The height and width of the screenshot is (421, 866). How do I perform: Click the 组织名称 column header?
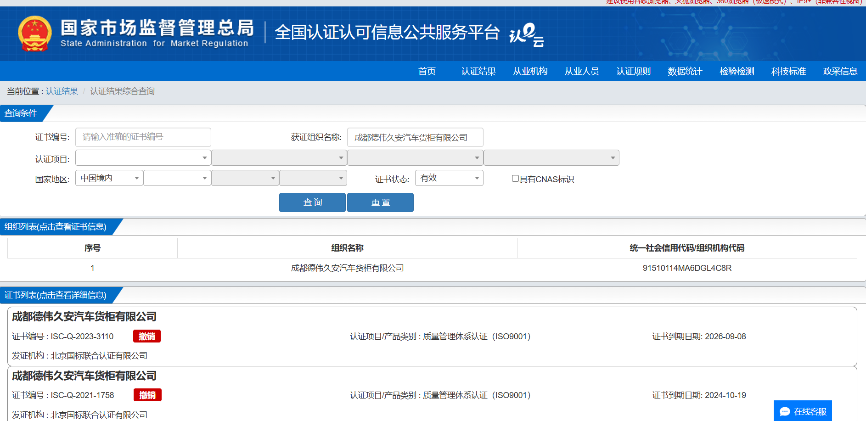(347, 248)
